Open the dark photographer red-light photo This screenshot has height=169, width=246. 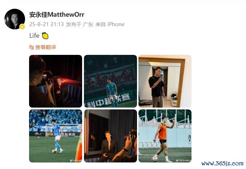point(56,81)
